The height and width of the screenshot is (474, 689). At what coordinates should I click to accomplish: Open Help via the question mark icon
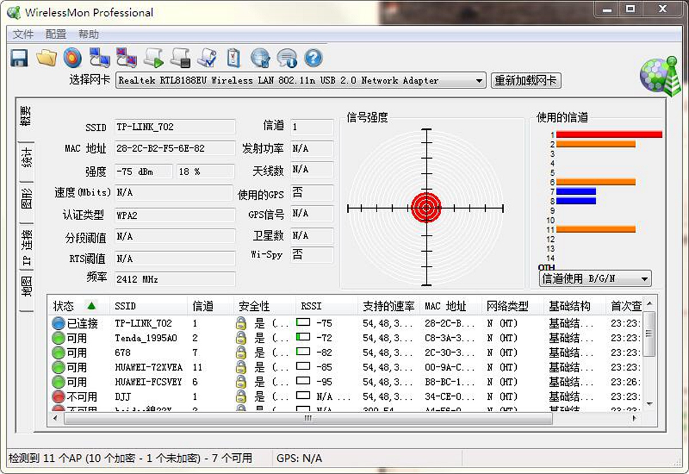click(312, 57)
